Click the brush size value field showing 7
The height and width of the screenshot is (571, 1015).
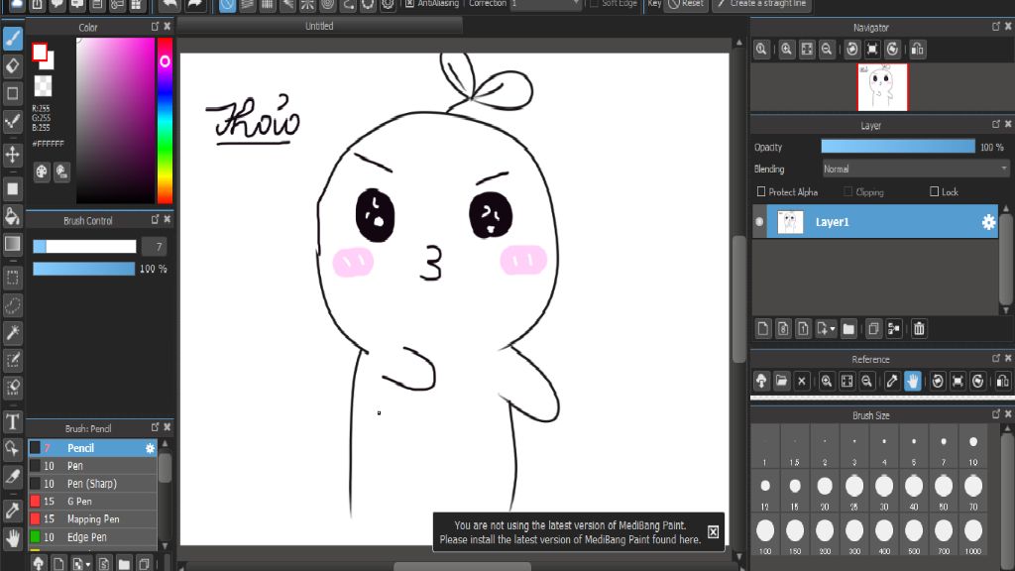[154, 247]
